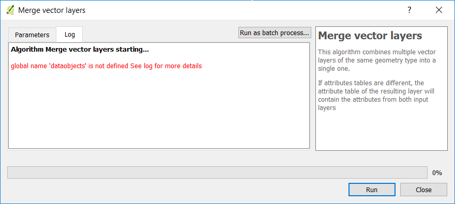This screenshot has width=455, height=204.
Task: Click the 'If attributes tables are different' paragraph
Action: click(x=376, y=96)
